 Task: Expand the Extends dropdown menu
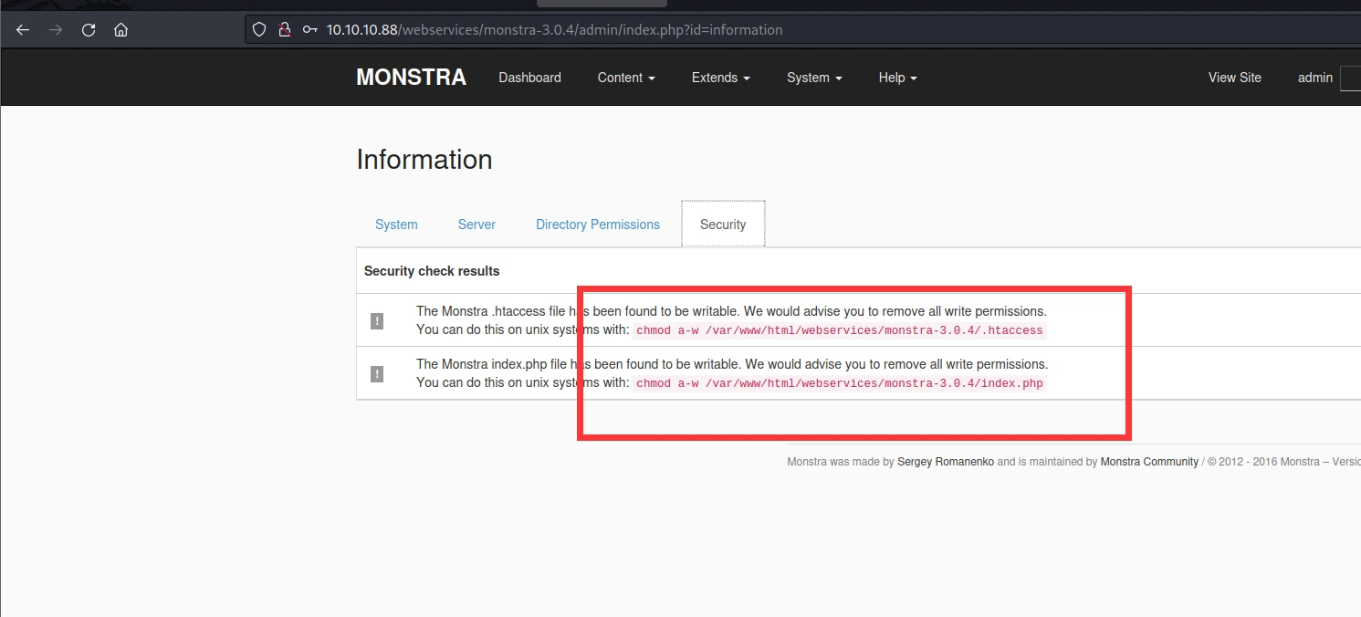pos(721,78)
